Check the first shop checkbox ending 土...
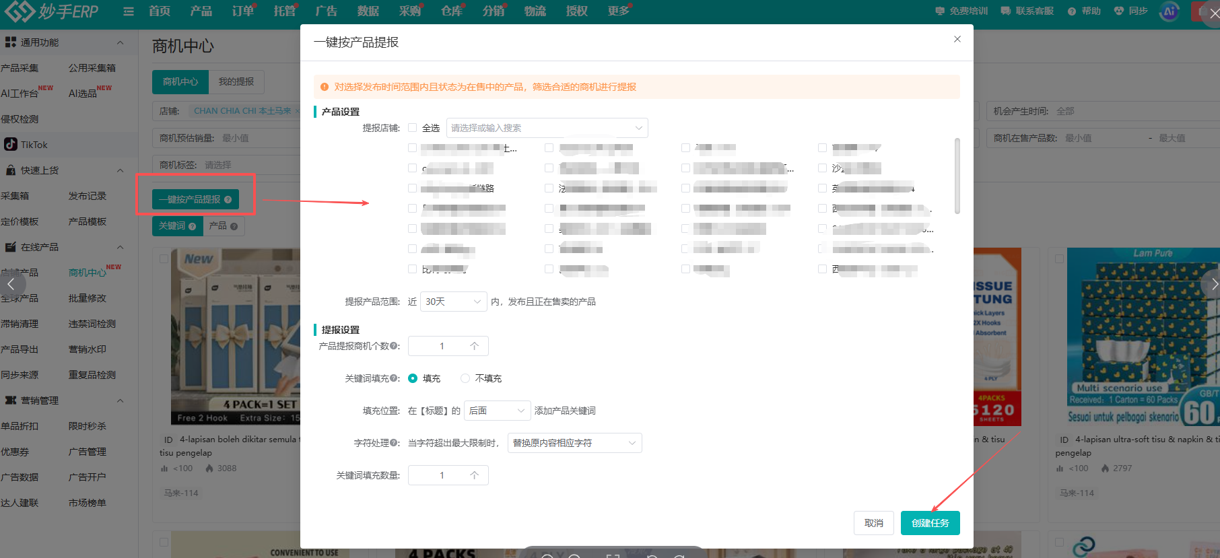This screenshot has height=558, width=1220. (x=413, y=147)
